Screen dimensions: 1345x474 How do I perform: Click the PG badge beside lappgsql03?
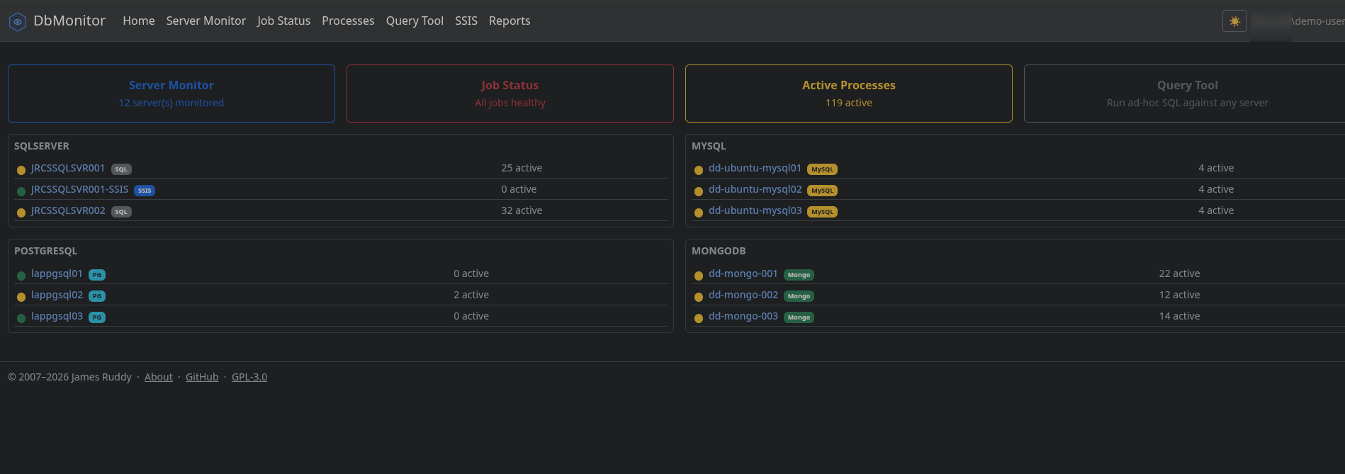point(97,317)
